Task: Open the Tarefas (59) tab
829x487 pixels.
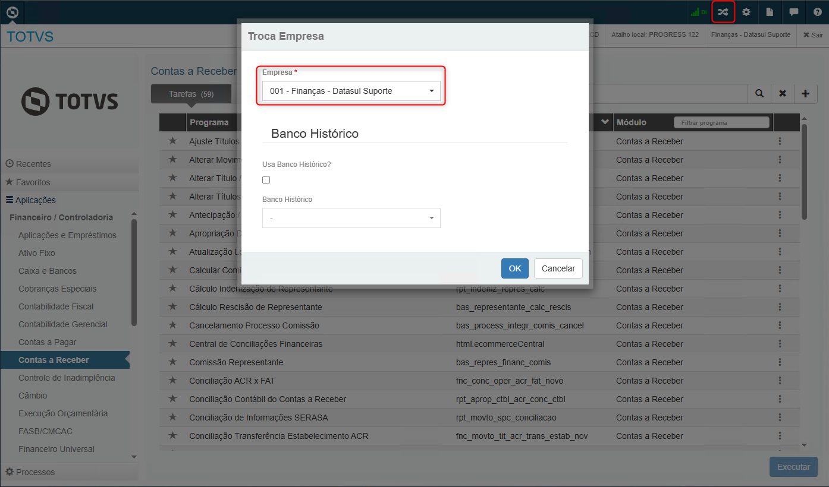Action: coord(191,94)
